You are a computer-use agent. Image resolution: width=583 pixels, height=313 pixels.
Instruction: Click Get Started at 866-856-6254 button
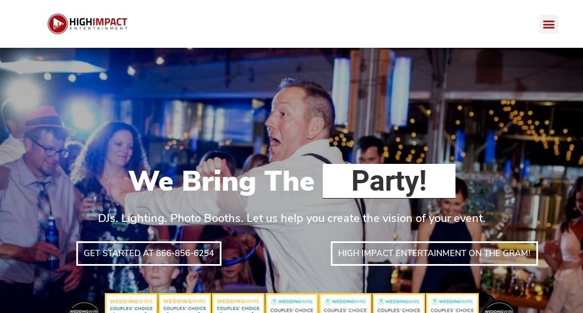tap(149, 253)
